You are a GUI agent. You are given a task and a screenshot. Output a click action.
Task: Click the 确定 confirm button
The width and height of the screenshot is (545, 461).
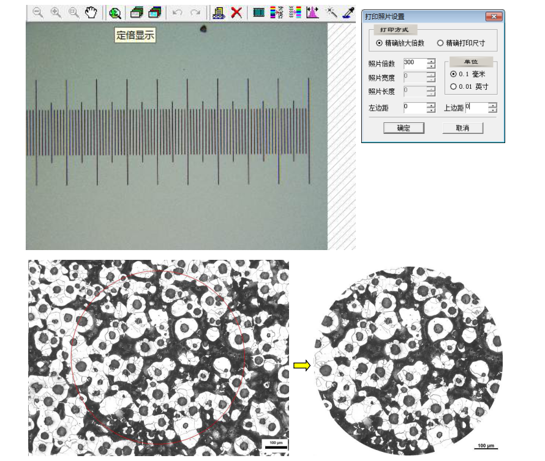404,128
